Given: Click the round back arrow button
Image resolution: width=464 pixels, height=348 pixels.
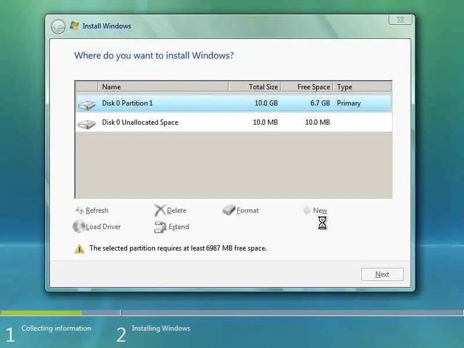Looking at the screenshot, I should 58,27.
